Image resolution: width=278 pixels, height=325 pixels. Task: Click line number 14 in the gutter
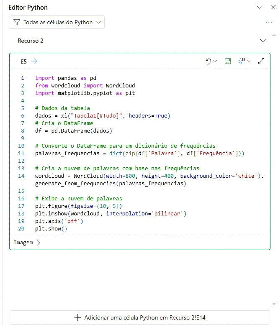[x=21, y=176]
